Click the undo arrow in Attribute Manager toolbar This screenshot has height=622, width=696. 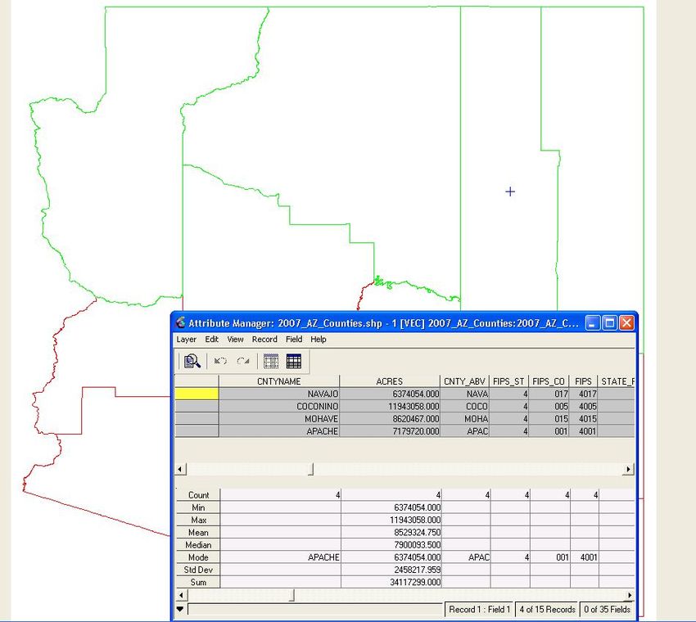click(220, 361)
